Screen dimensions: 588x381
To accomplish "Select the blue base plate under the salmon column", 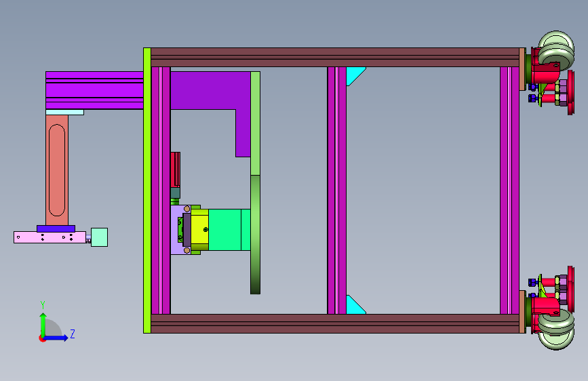I will pyautogui.click(x=56, y=228).
